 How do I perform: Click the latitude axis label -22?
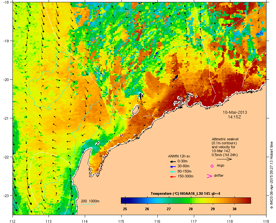pyautogui.click(x=6, y=157)
